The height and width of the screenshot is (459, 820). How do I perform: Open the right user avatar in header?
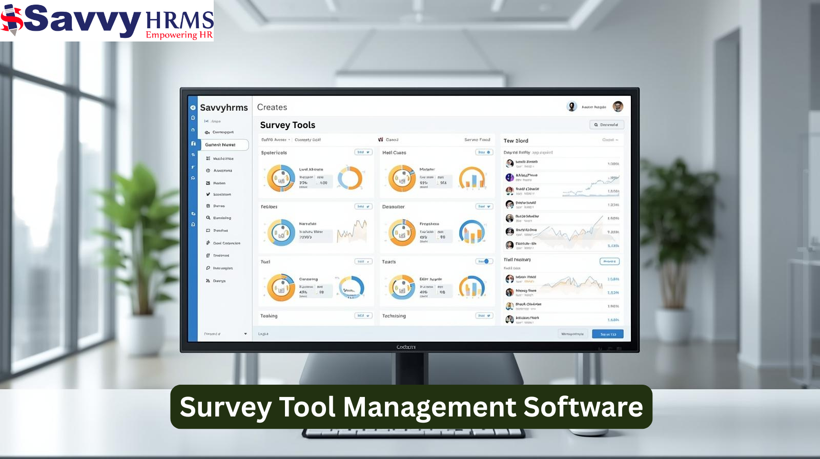tap(618, 107)
